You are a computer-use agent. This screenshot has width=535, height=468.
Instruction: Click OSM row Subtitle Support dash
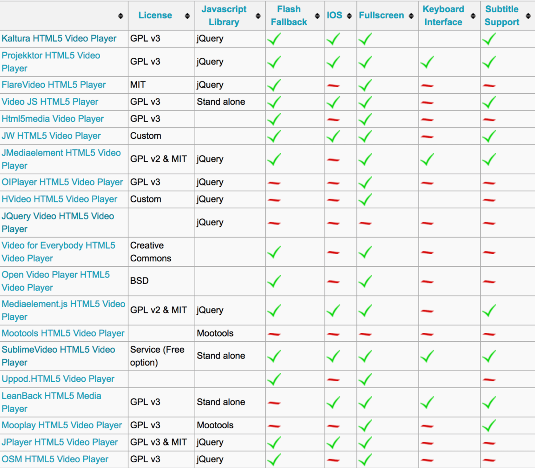[x=489, y=460]
